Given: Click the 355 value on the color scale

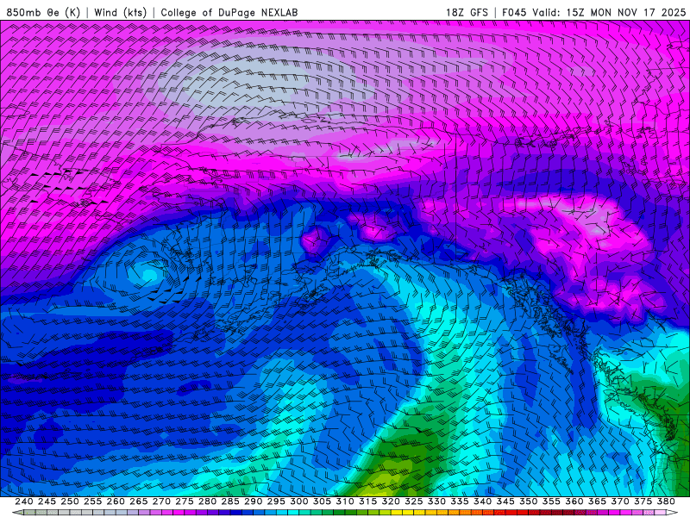Looking at the screenshot, I should click(x=551, y=501).
